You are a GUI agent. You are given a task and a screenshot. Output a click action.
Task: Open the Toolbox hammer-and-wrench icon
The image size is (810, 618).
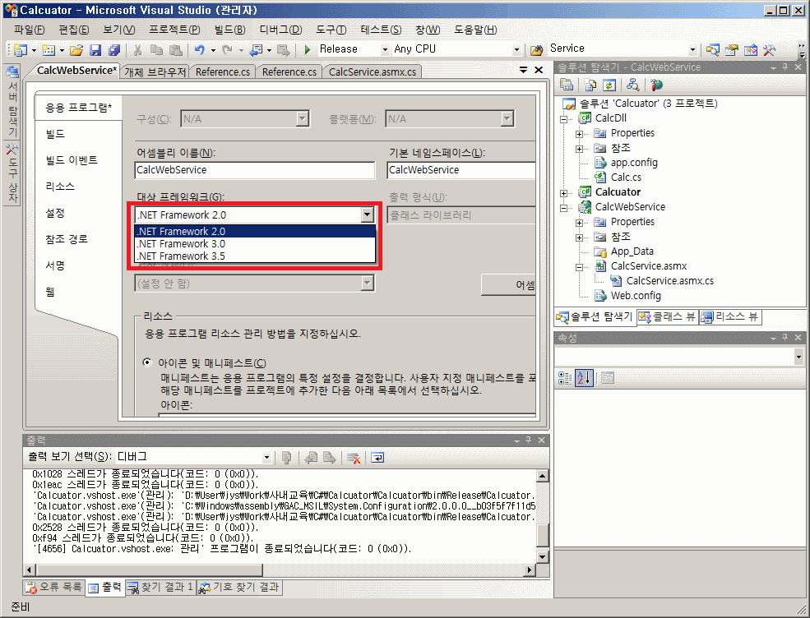pyautogui.click(x=769, y=49)
